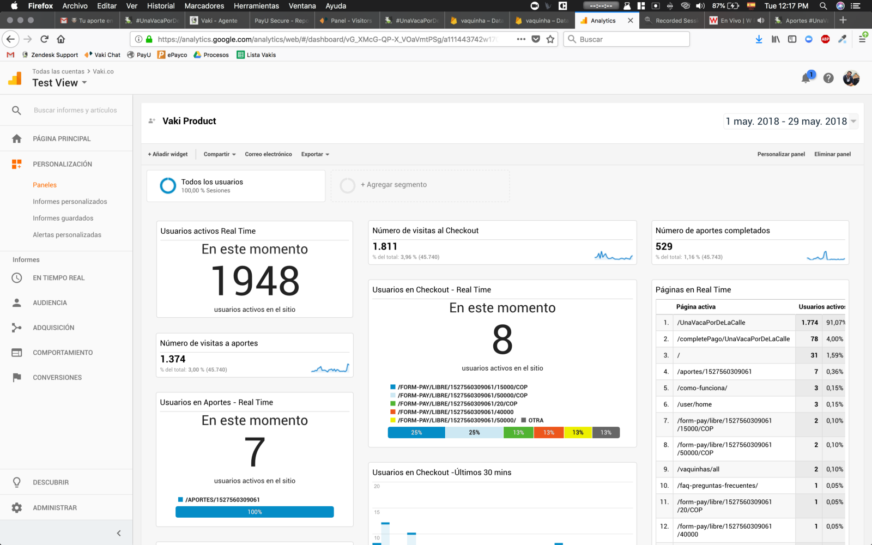Image resolution: width=872 pixels, height=545 pixels.
Task: Click the blue 100% Aportes bar
Action: pos(255,512)
